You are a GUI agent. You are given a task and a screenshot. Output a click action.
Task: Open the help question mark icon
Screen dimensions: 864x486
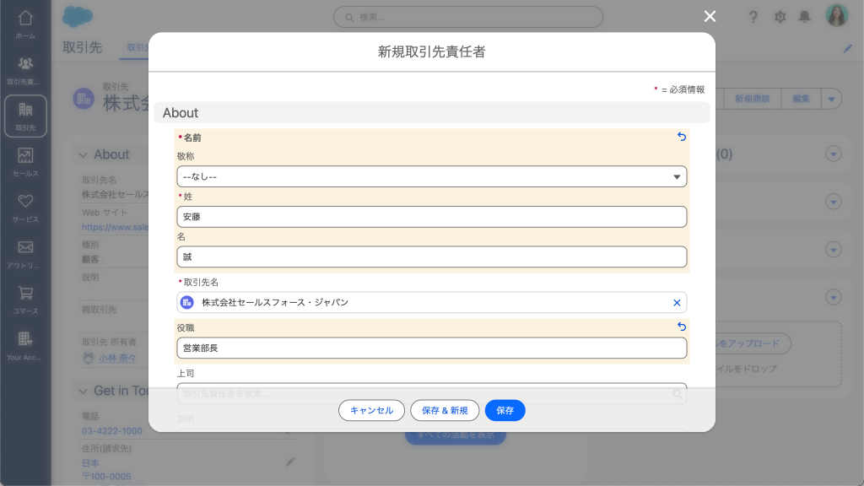tap(753, 17)
